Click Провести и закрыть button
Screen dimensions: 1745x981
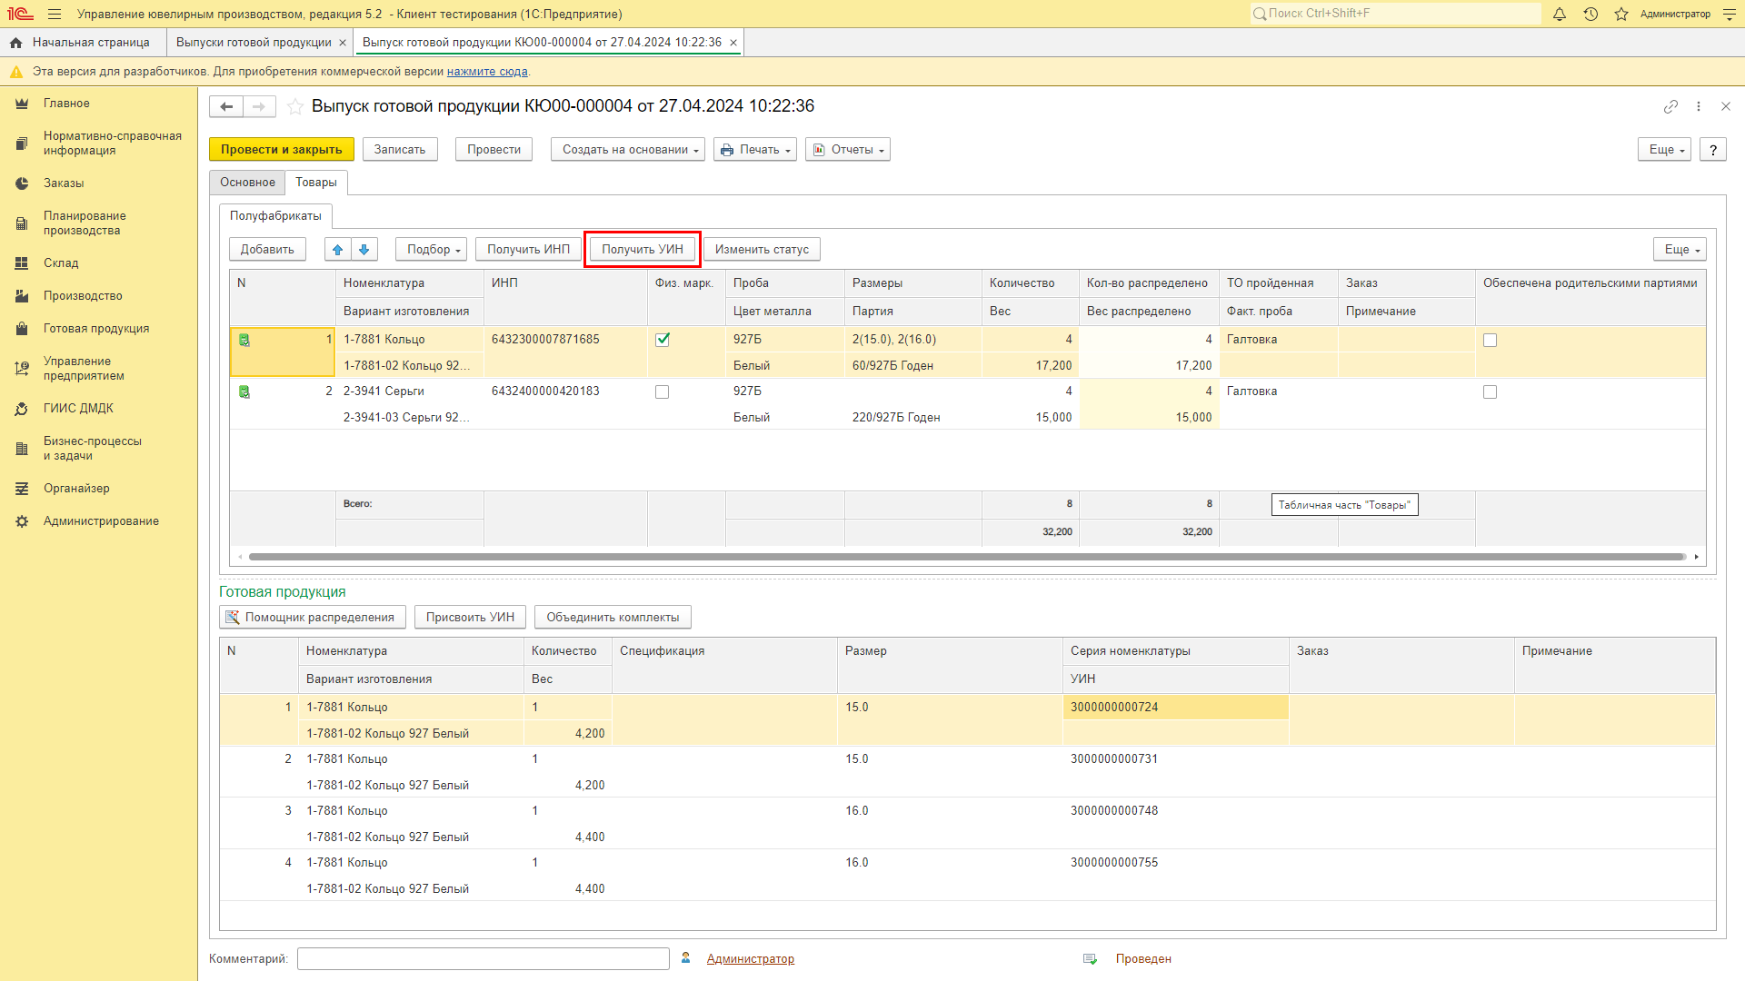(x=282, y=150)
